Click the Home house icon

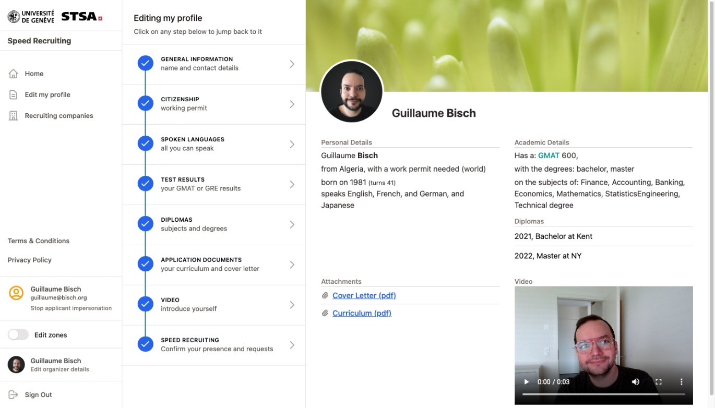[14, 74]
